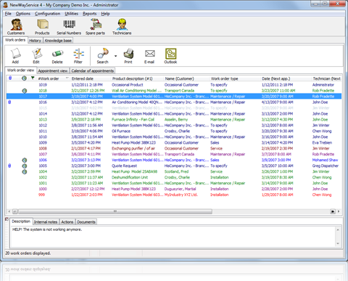Open the Options menu

[23, 14]
